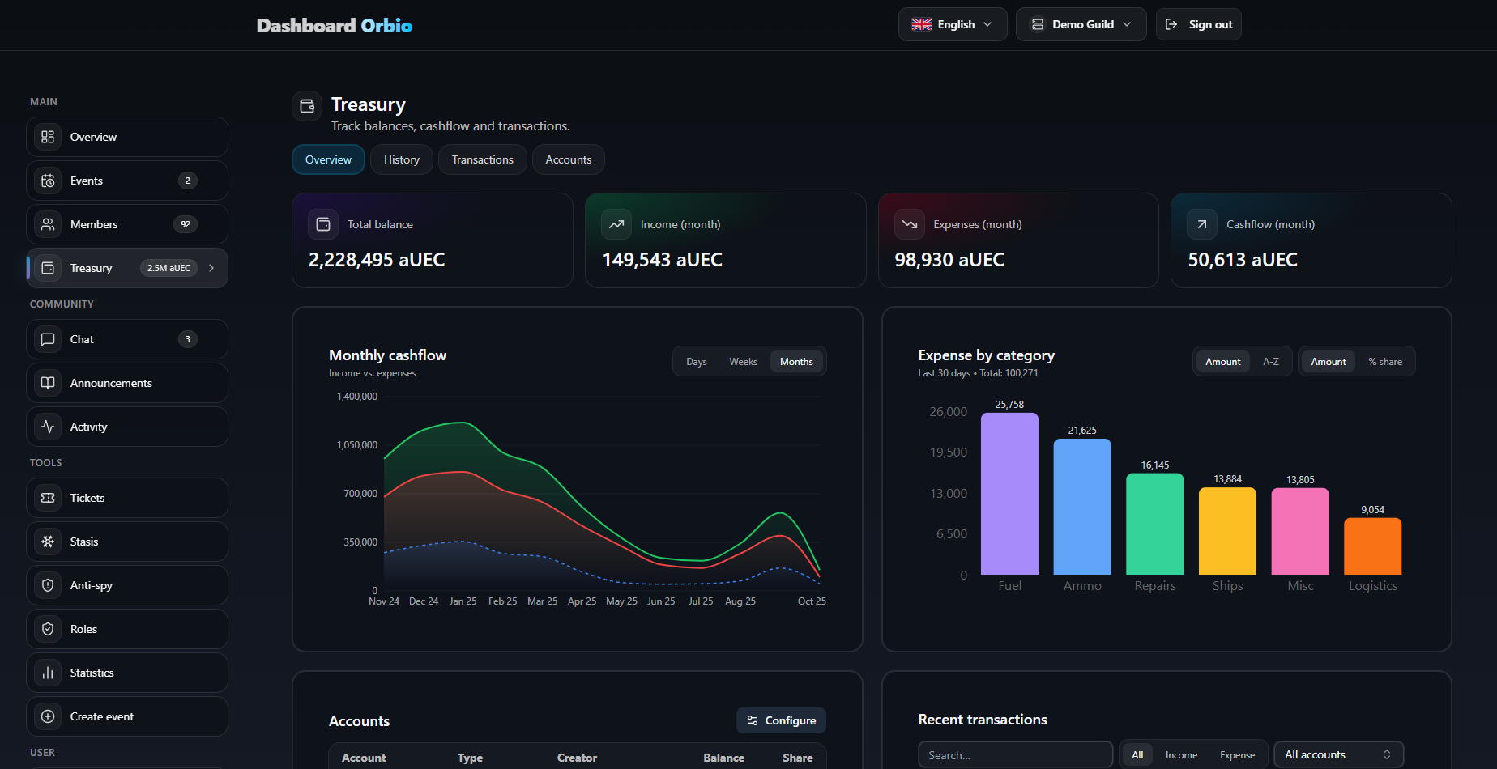Click the Stasis snowflake icon

(x=48, y=542)
